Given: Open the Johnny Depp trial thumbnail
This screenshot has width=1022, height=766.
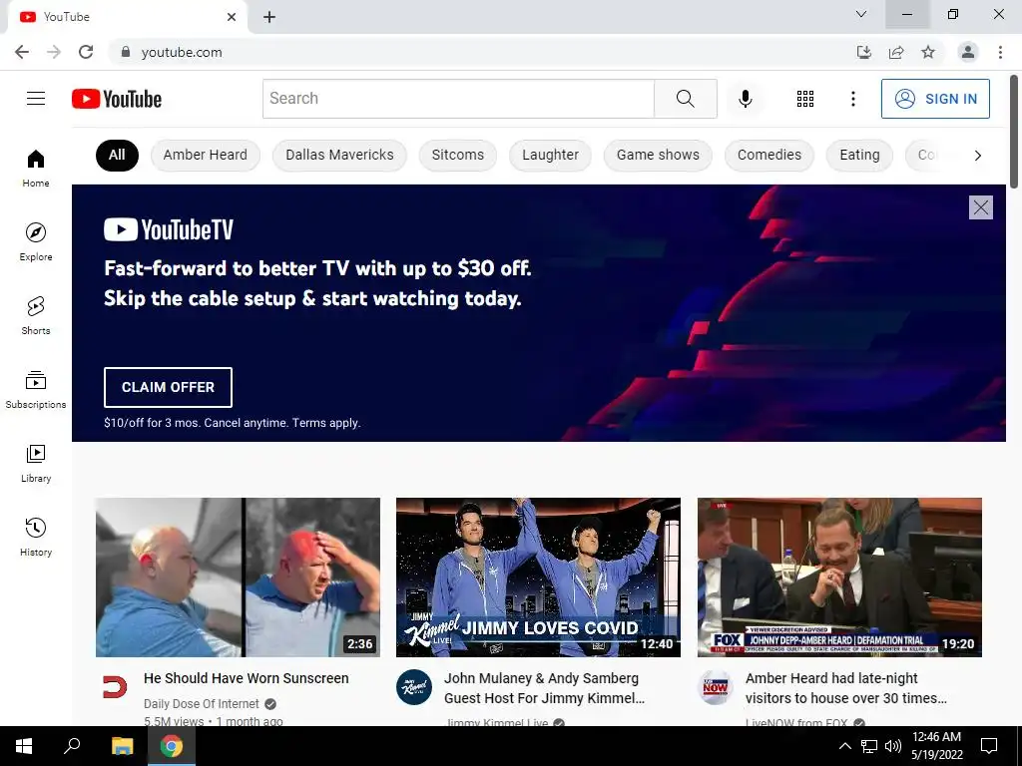Looking at the screenshot, I should coord(839,577).
